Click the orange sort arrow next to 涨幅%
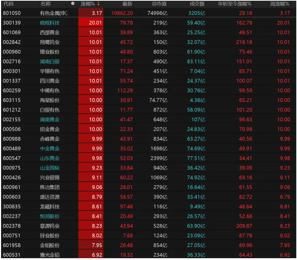 coord(98,4)
